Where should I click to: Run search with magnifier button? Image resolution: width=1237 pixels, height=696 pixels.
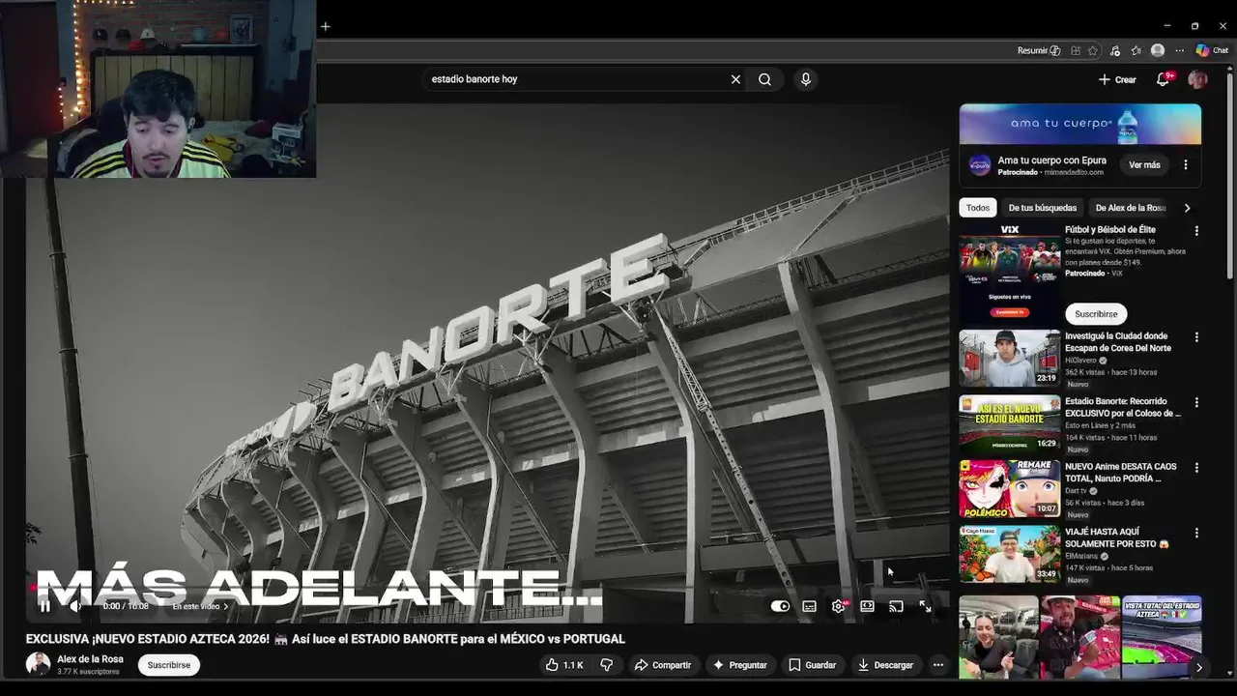point(764,79)
